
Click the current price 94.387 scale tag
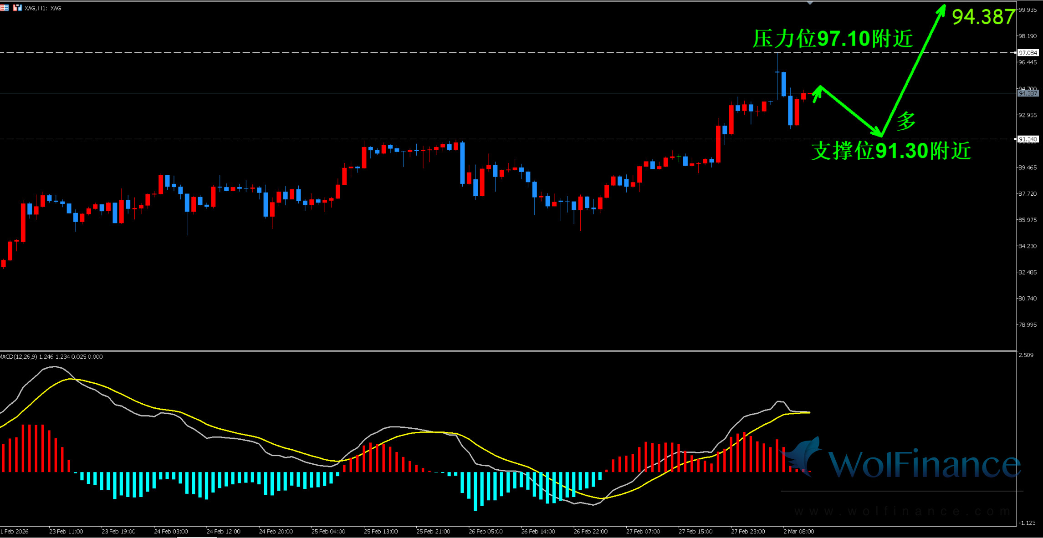1028,93
